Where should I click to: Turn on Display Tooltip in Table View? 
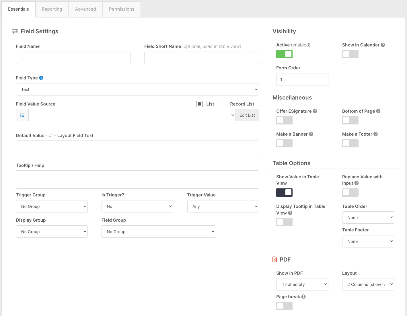[x=284, y=222]
